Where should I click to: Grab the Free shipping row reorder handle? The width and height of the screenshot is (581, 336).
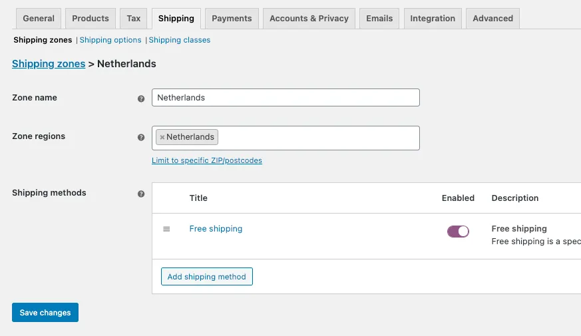point(166,229)
